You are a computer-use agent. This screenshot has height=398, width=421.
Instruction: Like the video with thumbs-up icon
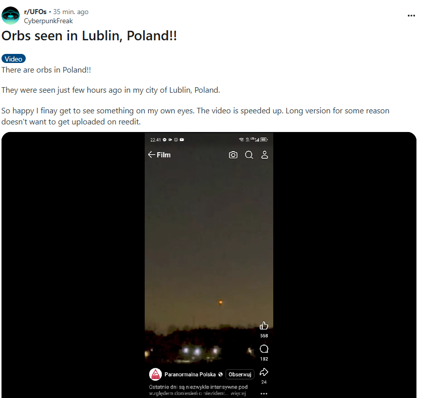point(264,325)
